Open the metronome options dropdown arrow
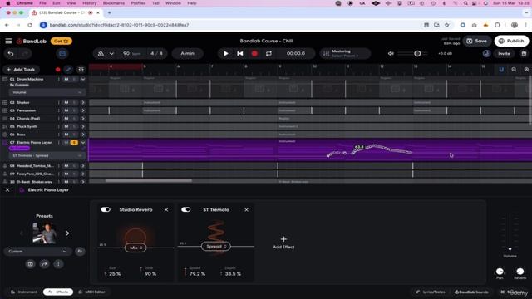The image size is (532, 299). pos(111,53)
